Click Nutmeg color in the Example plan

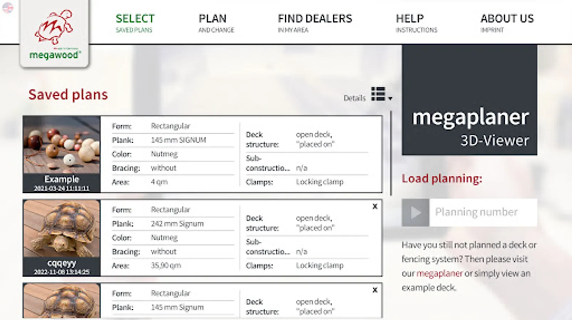[164, 154]
